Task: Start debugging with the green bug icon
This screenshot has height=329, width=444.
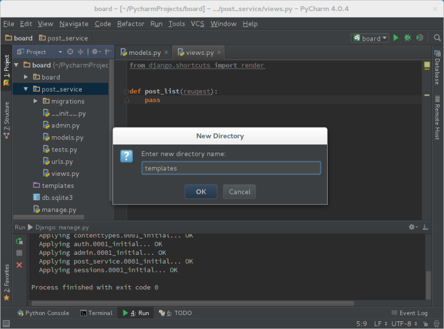Action: (x=408, y=38)
